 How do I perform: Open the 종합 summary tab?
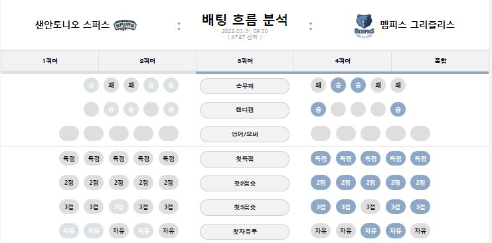click(x=440, y=61)
